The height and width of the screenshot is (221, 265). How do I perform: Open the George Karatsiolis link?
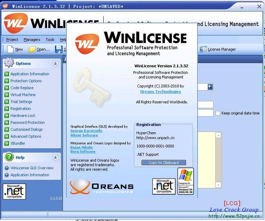[86, 131]
